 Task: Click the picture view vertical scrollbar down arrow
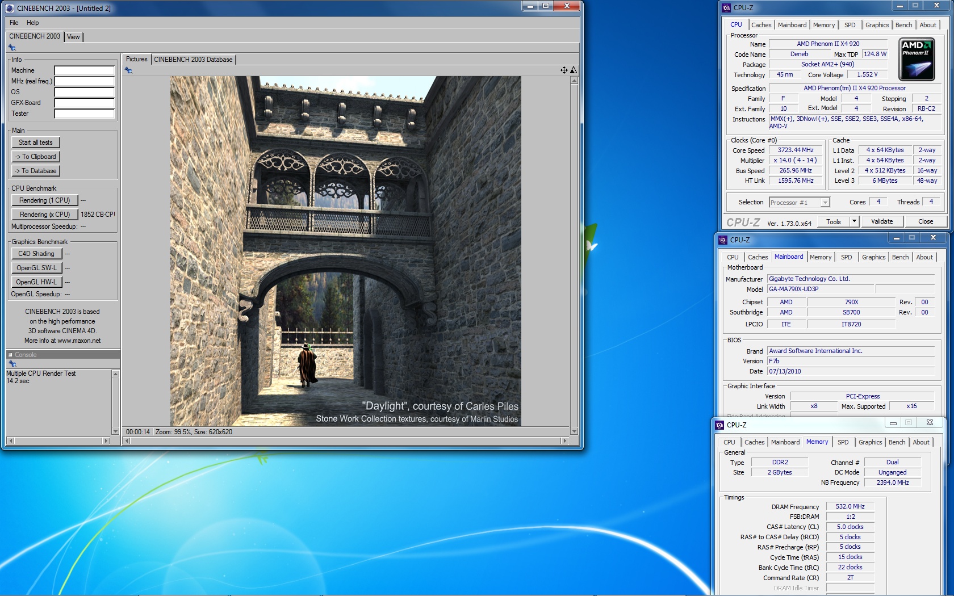click(574, 431)
